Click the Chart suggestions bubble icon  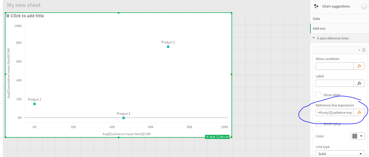coord(316,6)
